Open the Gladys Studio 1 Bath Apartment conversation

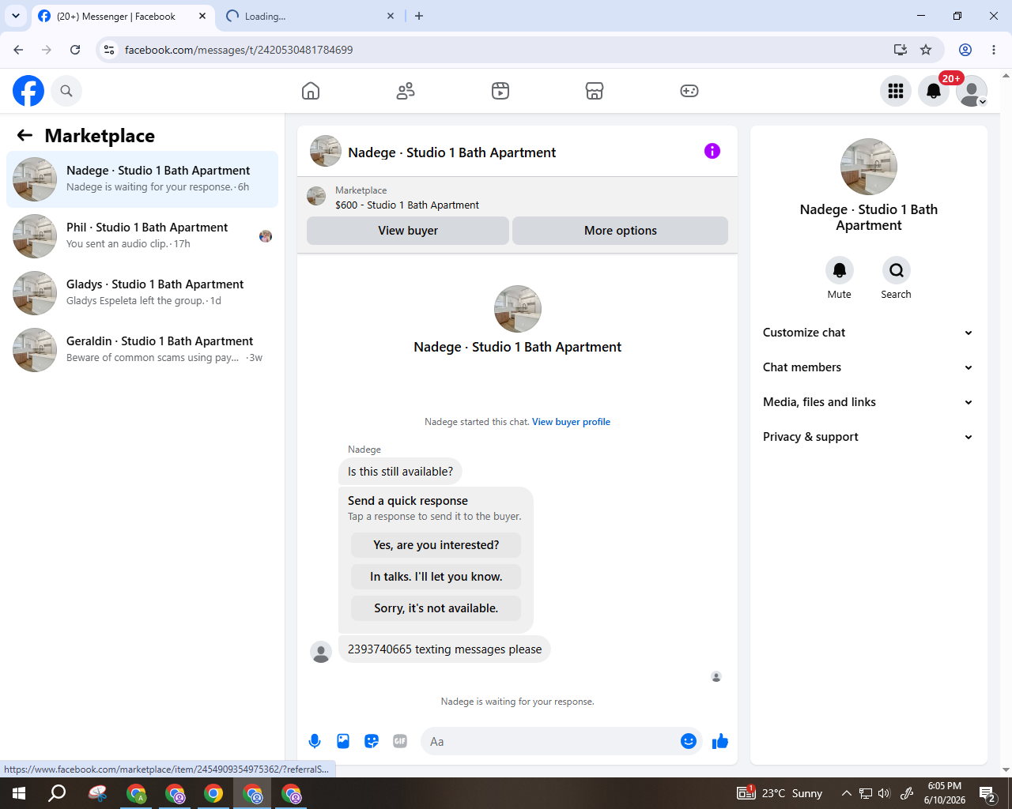pos(142,293)
